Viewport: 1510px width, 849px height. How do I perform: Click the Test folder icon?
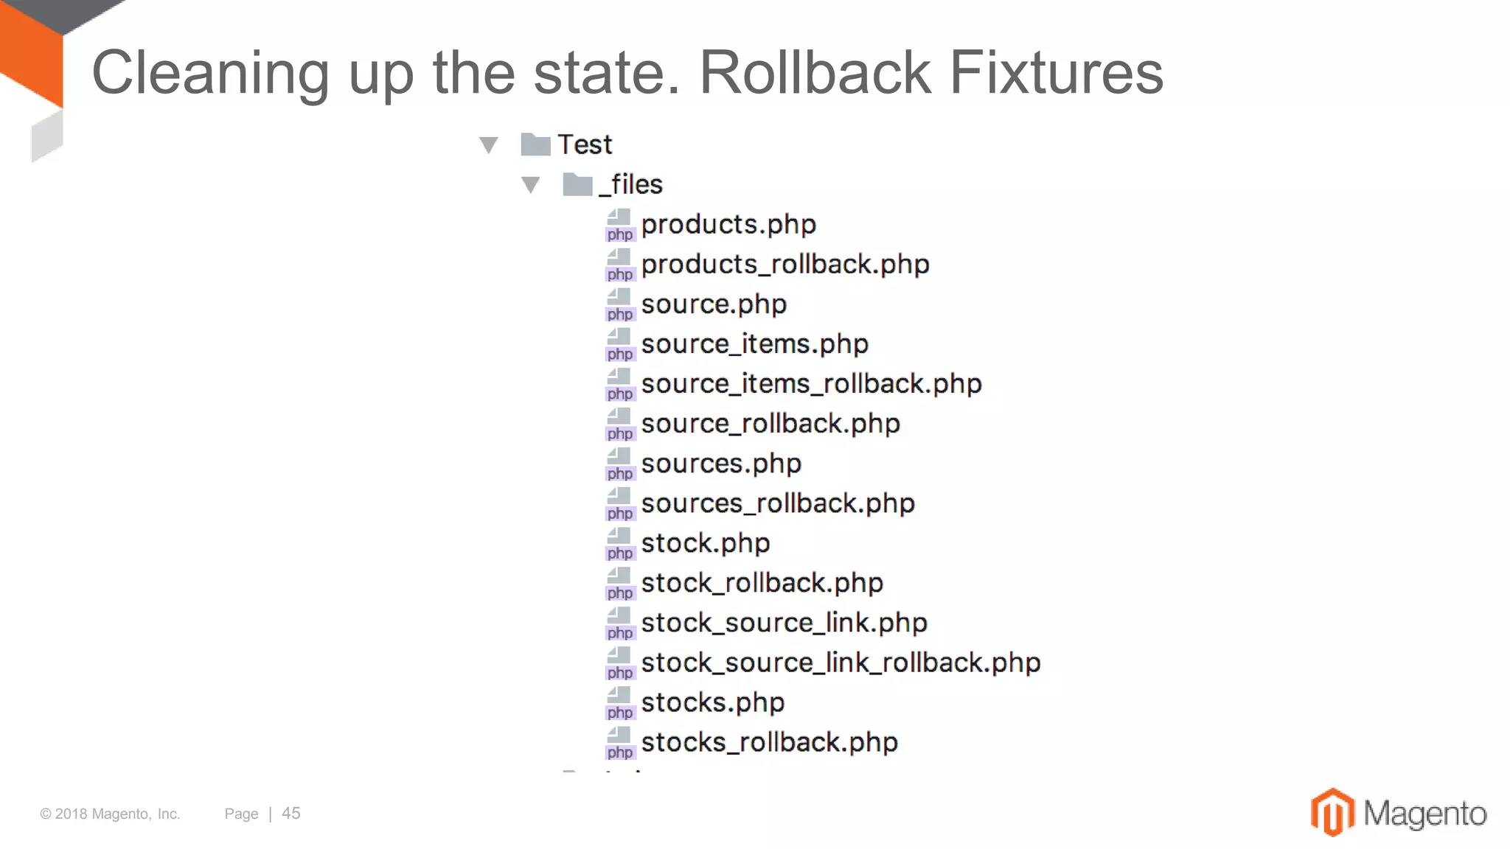click(535, 144)
